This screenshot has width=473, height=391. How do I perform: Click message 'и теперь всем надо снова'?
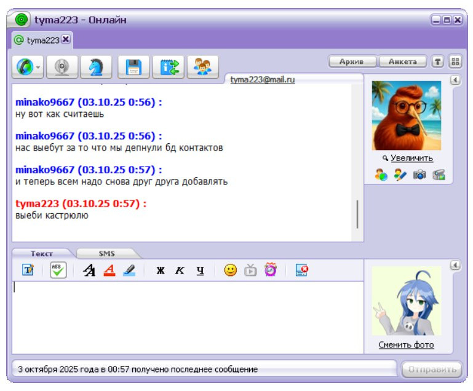pos(121,182)
